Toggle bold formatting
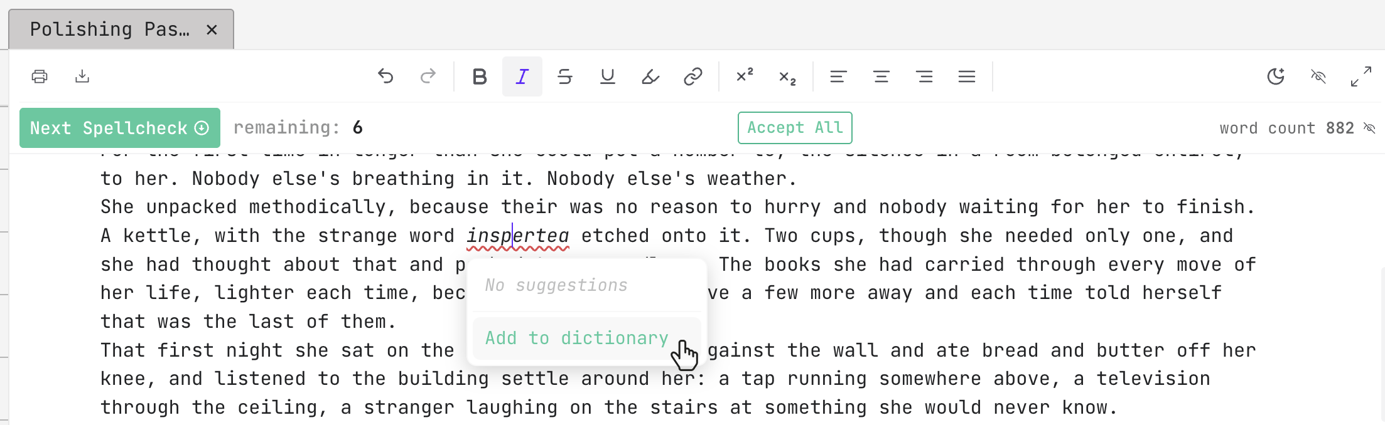Screen dimensions: 1385x425 click(480, 76)
